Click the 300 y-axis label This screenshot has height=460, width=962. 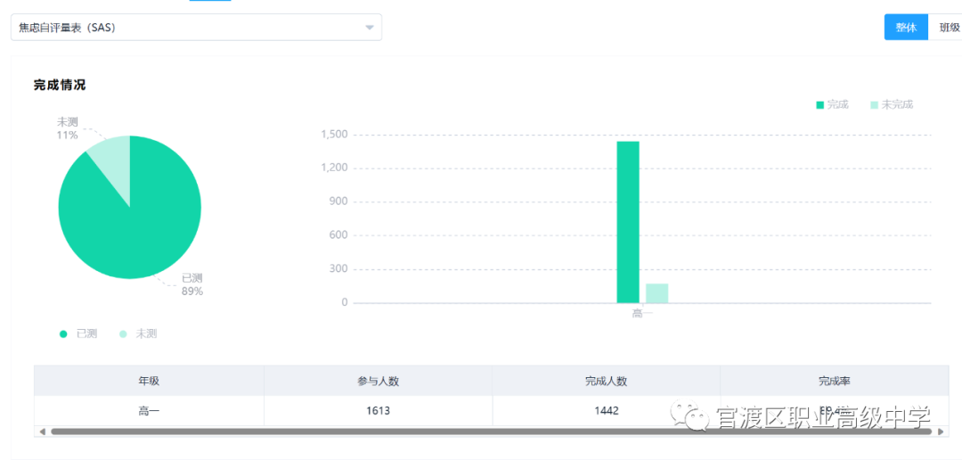pyautogui.click(x=338, y=269)
